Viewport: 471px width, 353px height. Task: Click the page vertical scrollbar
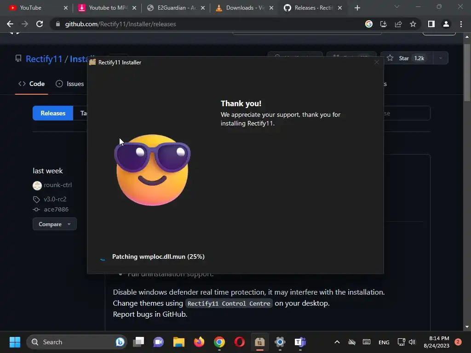click(467, 72)
